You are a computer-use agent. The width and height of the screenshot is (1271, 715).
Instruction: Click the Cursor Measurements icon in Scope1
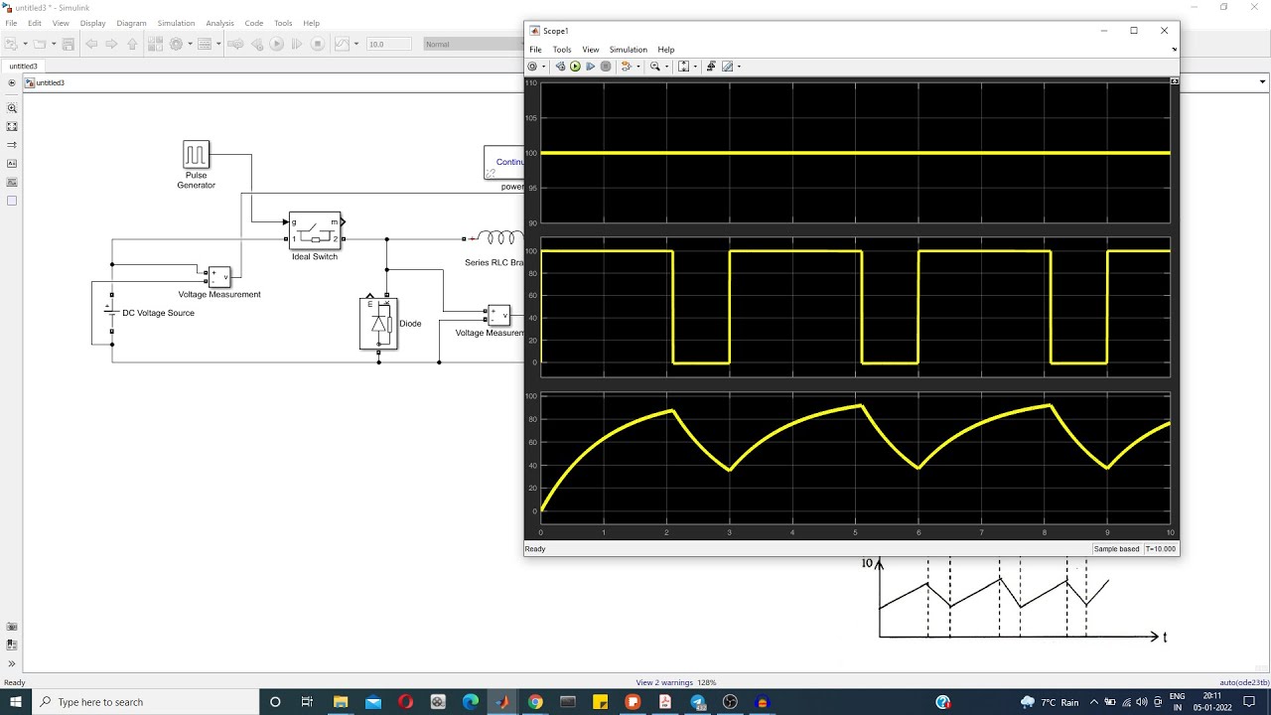click(728, 67)
